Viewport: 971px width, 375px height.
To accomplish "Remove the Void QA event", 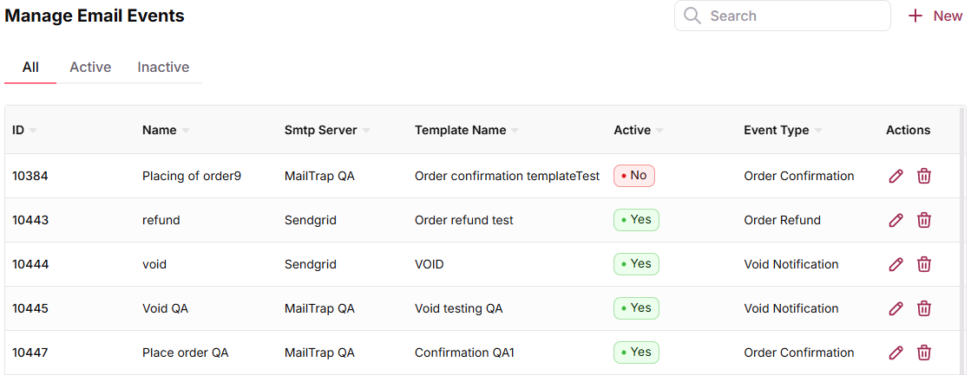I will point(924,308).
